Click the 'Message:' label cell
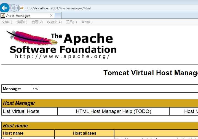 click(x=17, y=89)
